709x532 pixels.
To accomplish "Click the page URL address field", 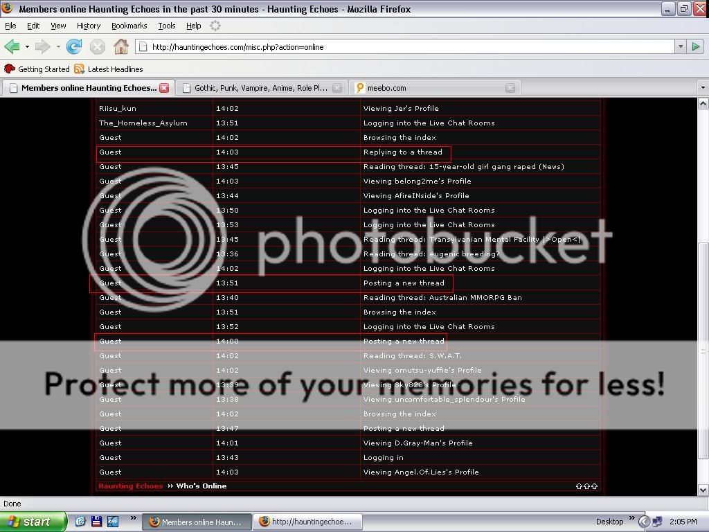I will 409,47.
